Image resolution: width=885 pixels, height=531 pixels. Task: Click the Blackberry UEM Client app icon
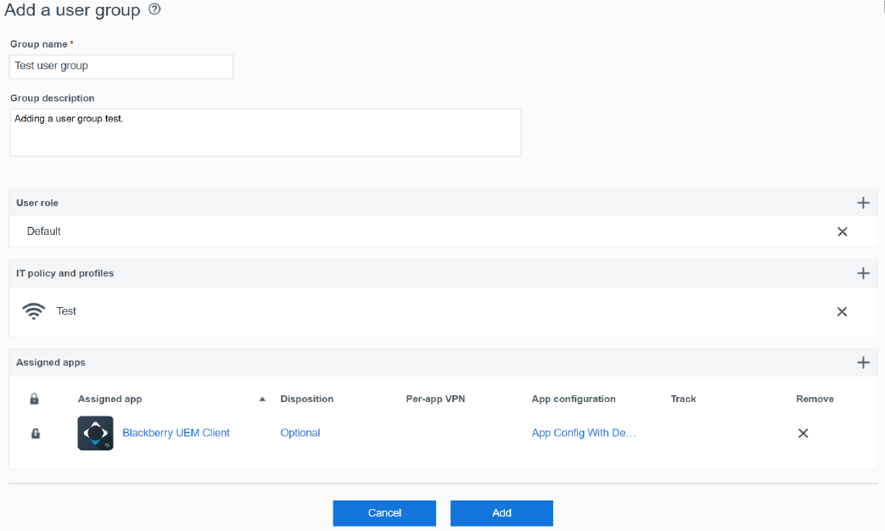95,433
